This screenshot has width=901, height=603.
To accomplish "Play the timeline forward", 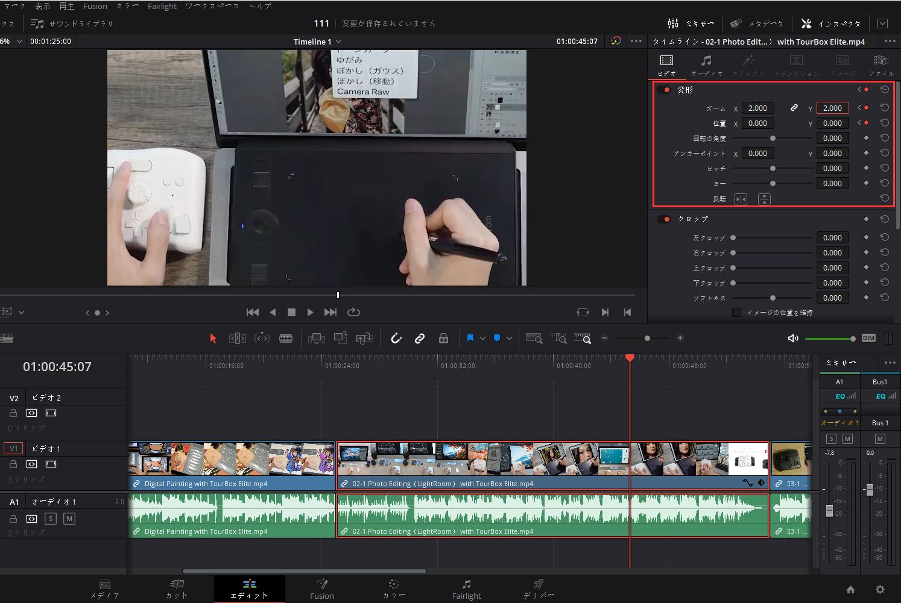I will point(311,312).
